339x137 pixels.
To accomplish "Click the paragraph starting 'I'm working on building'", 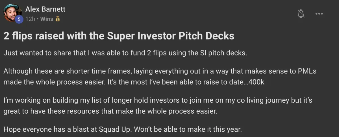I will [158, 106].
